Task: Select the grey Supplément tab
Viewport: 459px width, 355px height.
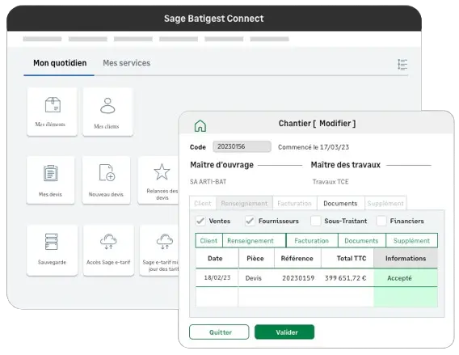Action: pyautogui.click(x=385, y=203)
